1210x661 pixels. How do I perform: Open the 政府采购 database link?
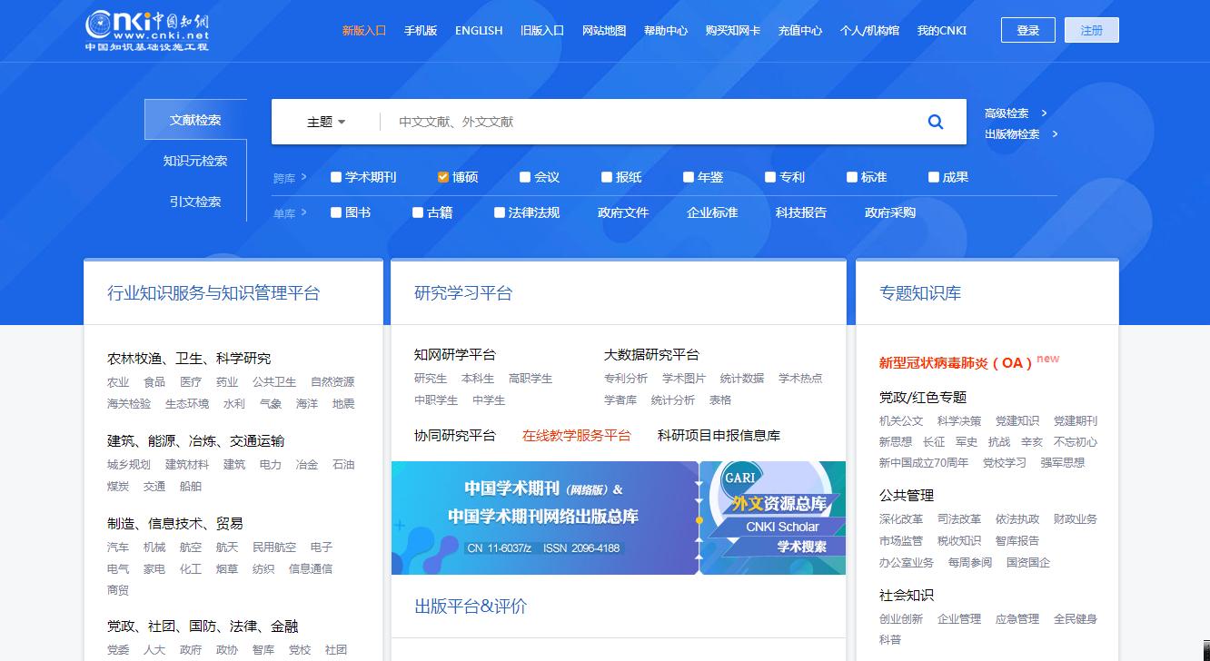tap(890, 212)
